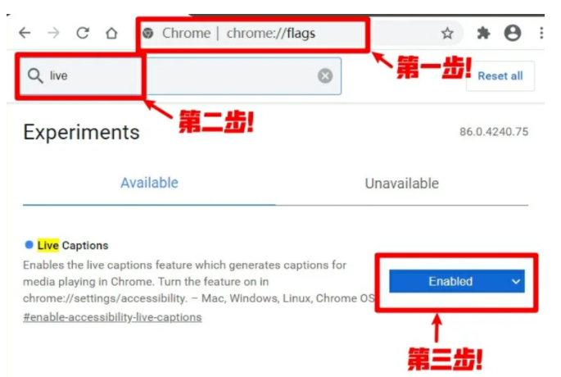Viewport: 561px width, 377px height.
Task: Switch to the Unavailable tab
Action: tap(402, 184)
